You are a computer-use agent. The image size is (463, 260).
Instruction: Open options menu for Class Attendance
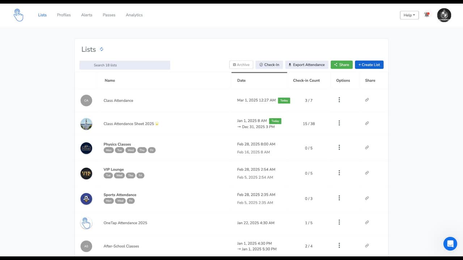(339, 100)
